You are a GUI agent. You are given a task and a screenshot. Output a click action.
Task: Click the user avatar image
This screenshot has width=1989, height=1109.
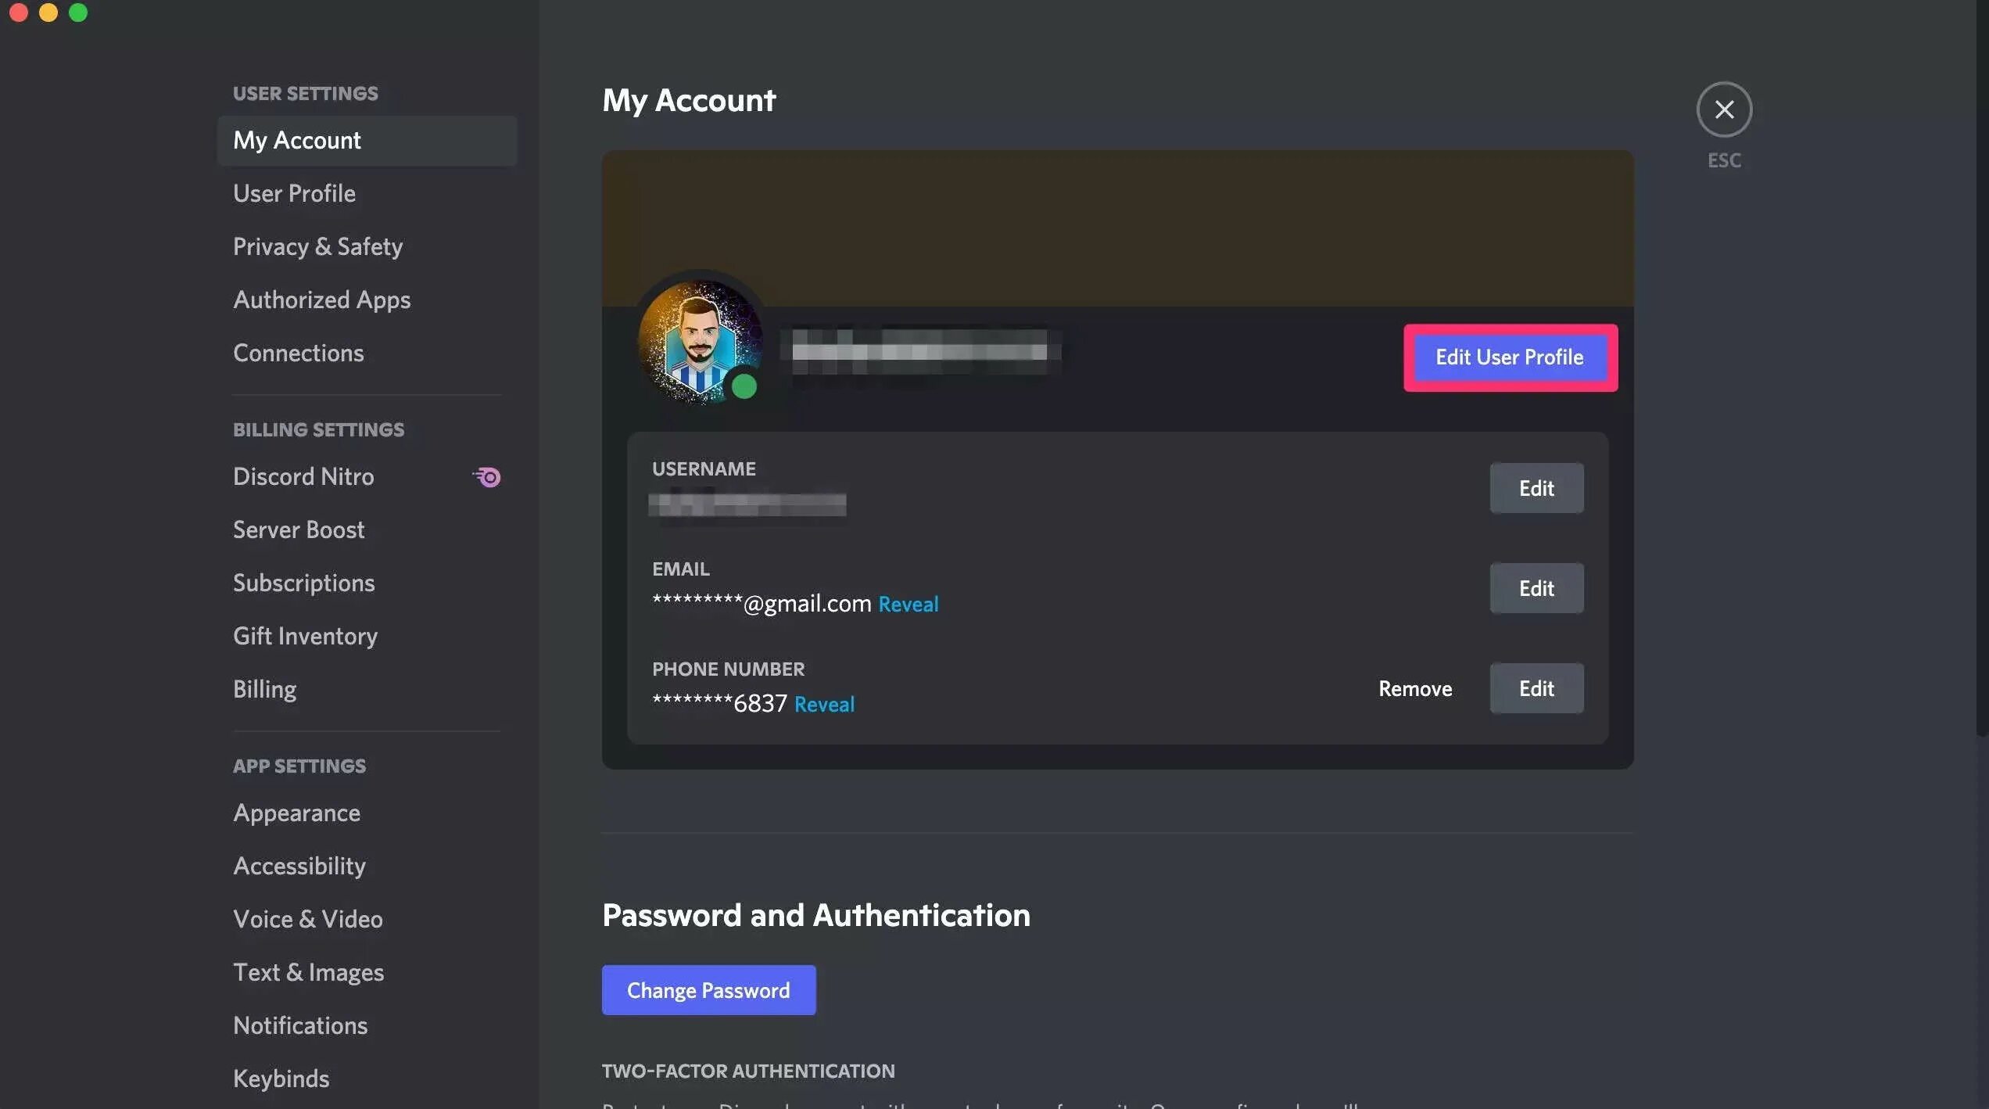tap(698, 339)
